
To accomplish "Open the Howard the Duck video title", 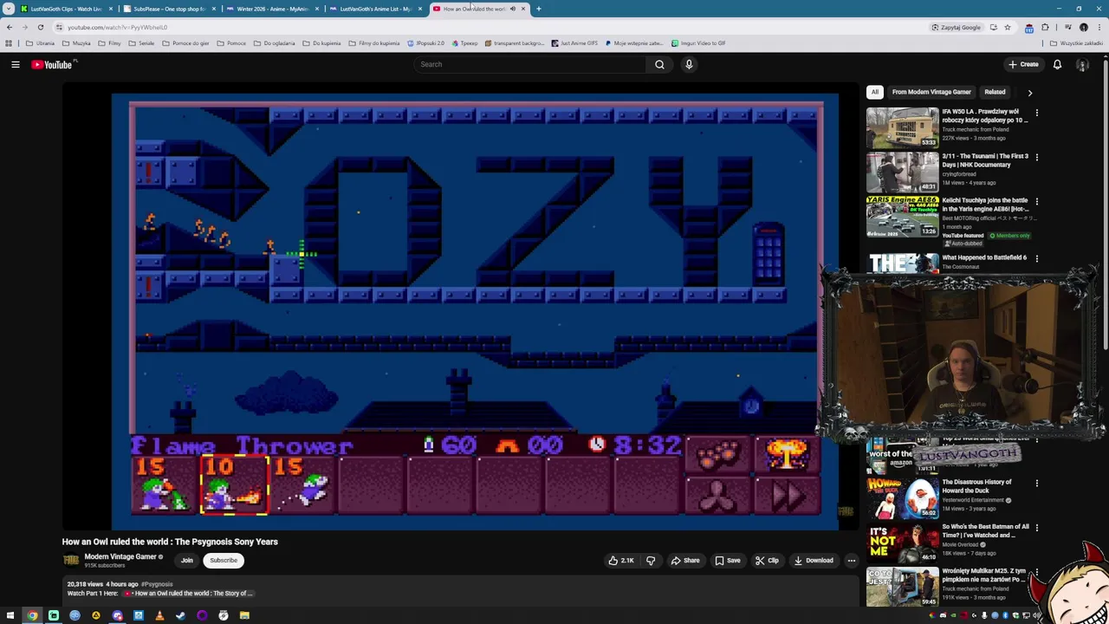I will (976, 486).
